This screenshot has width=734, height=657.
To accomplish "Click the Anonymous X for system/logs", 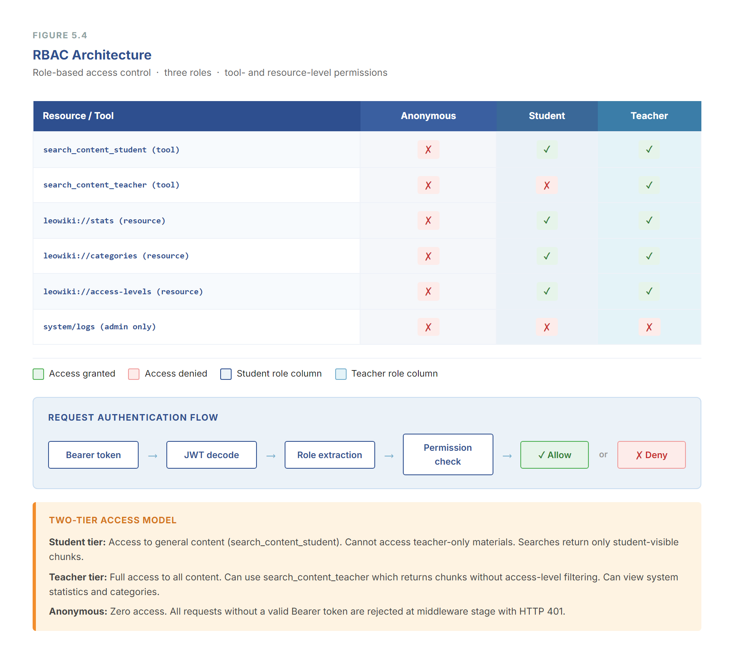I will pos(428,327).
